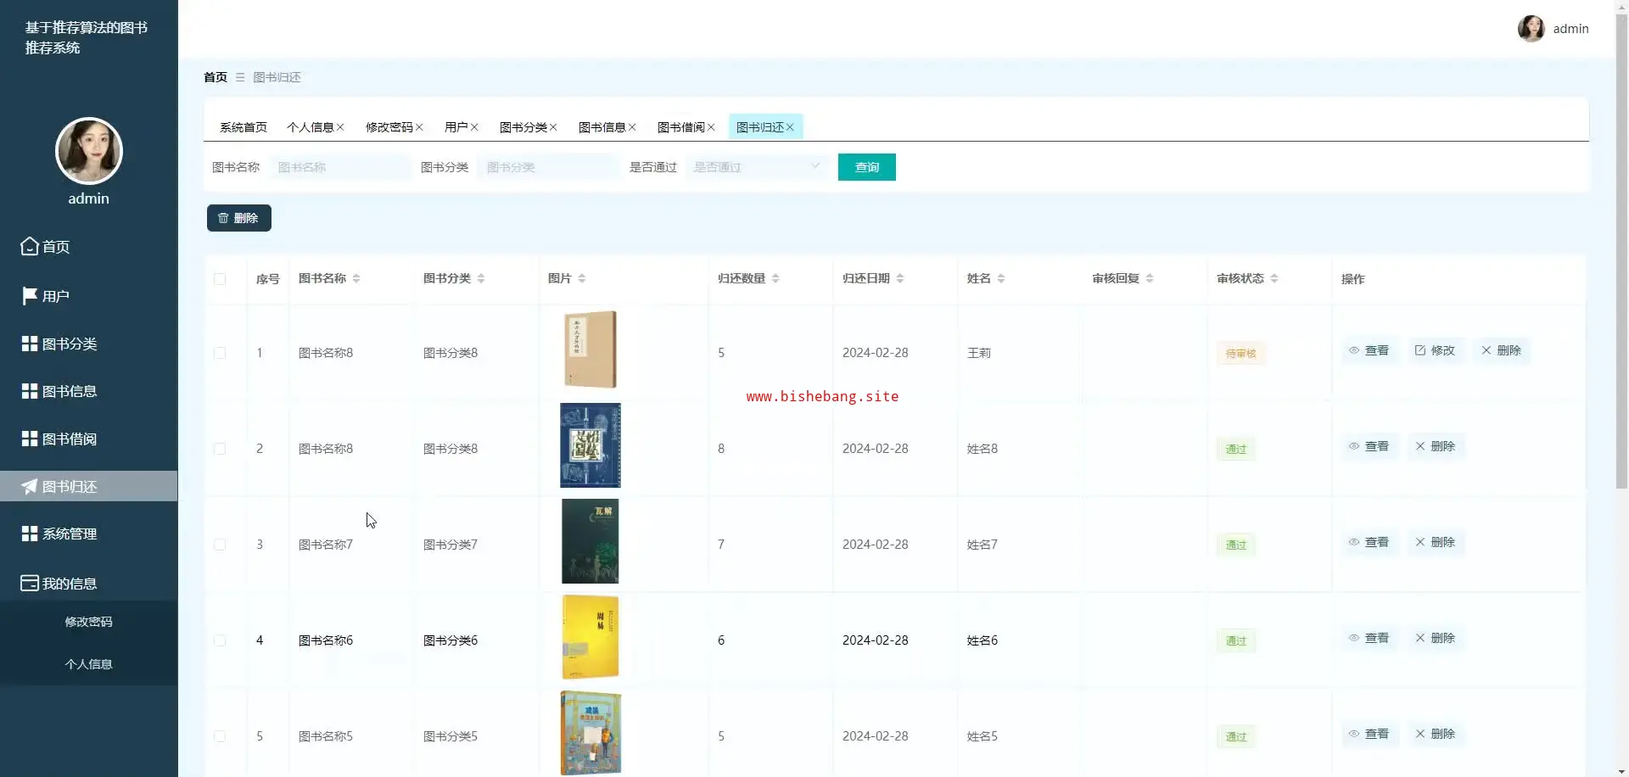Close the 个人信息 tab using X icon

pyautogui.click(x=340, y=127)
